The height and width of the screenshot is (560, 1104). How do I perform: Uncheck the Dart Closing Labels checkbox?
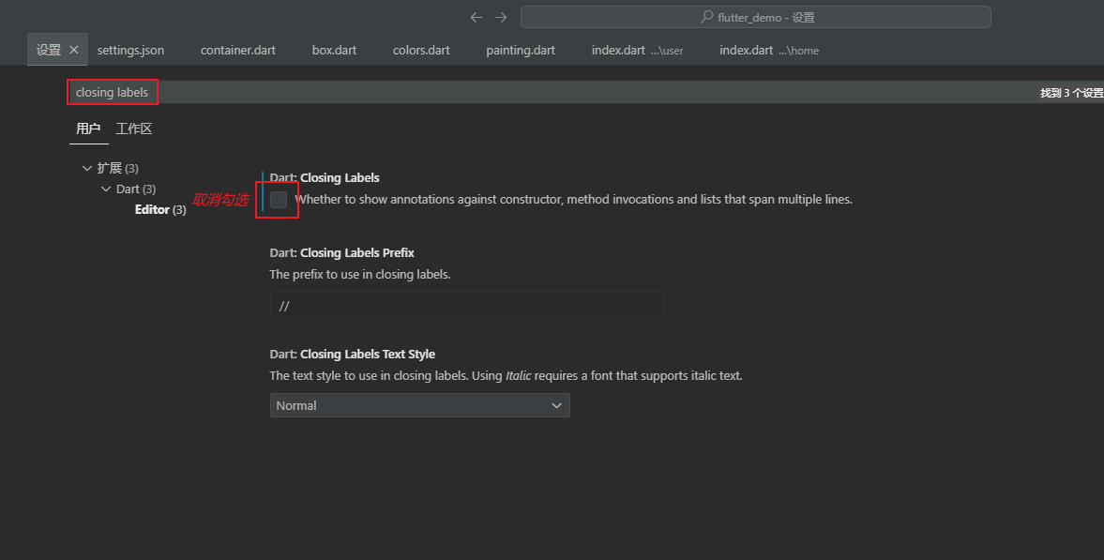pos(279,200)
